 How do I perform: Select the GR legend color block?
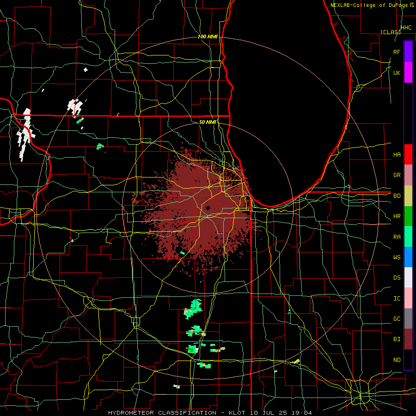(x=408, y=175)
